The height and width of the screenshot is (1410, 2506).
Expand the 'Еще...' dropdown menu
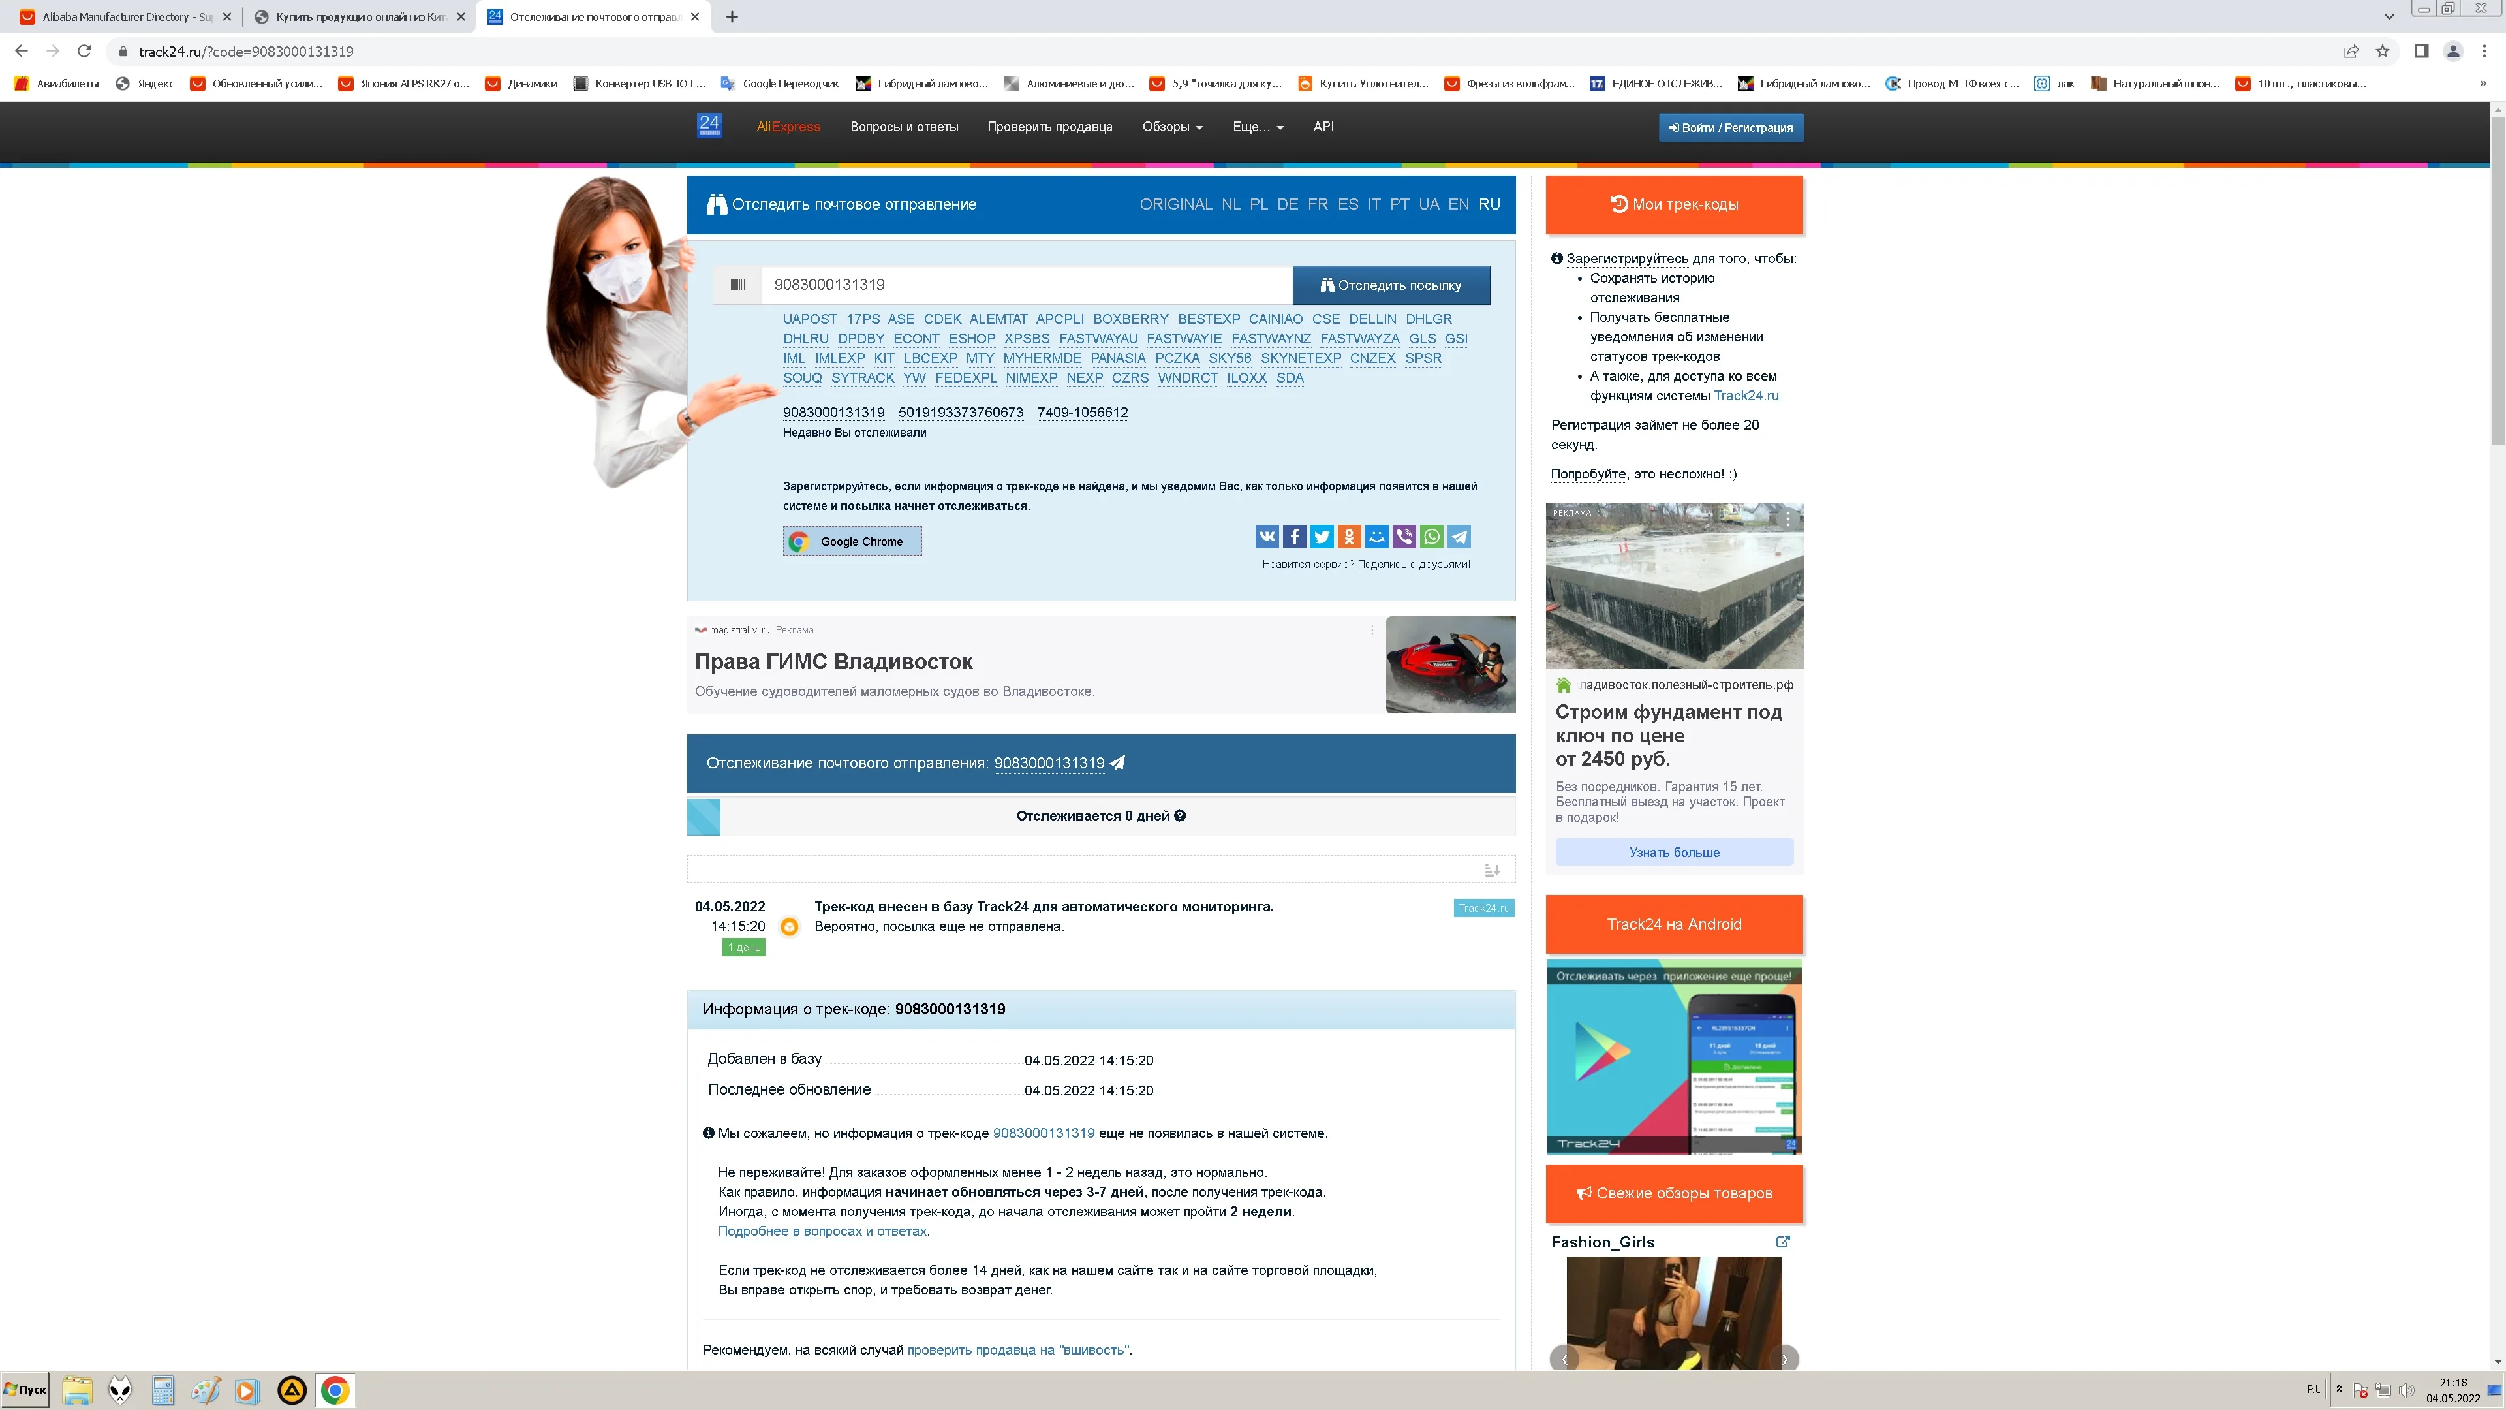[1257, 127]
